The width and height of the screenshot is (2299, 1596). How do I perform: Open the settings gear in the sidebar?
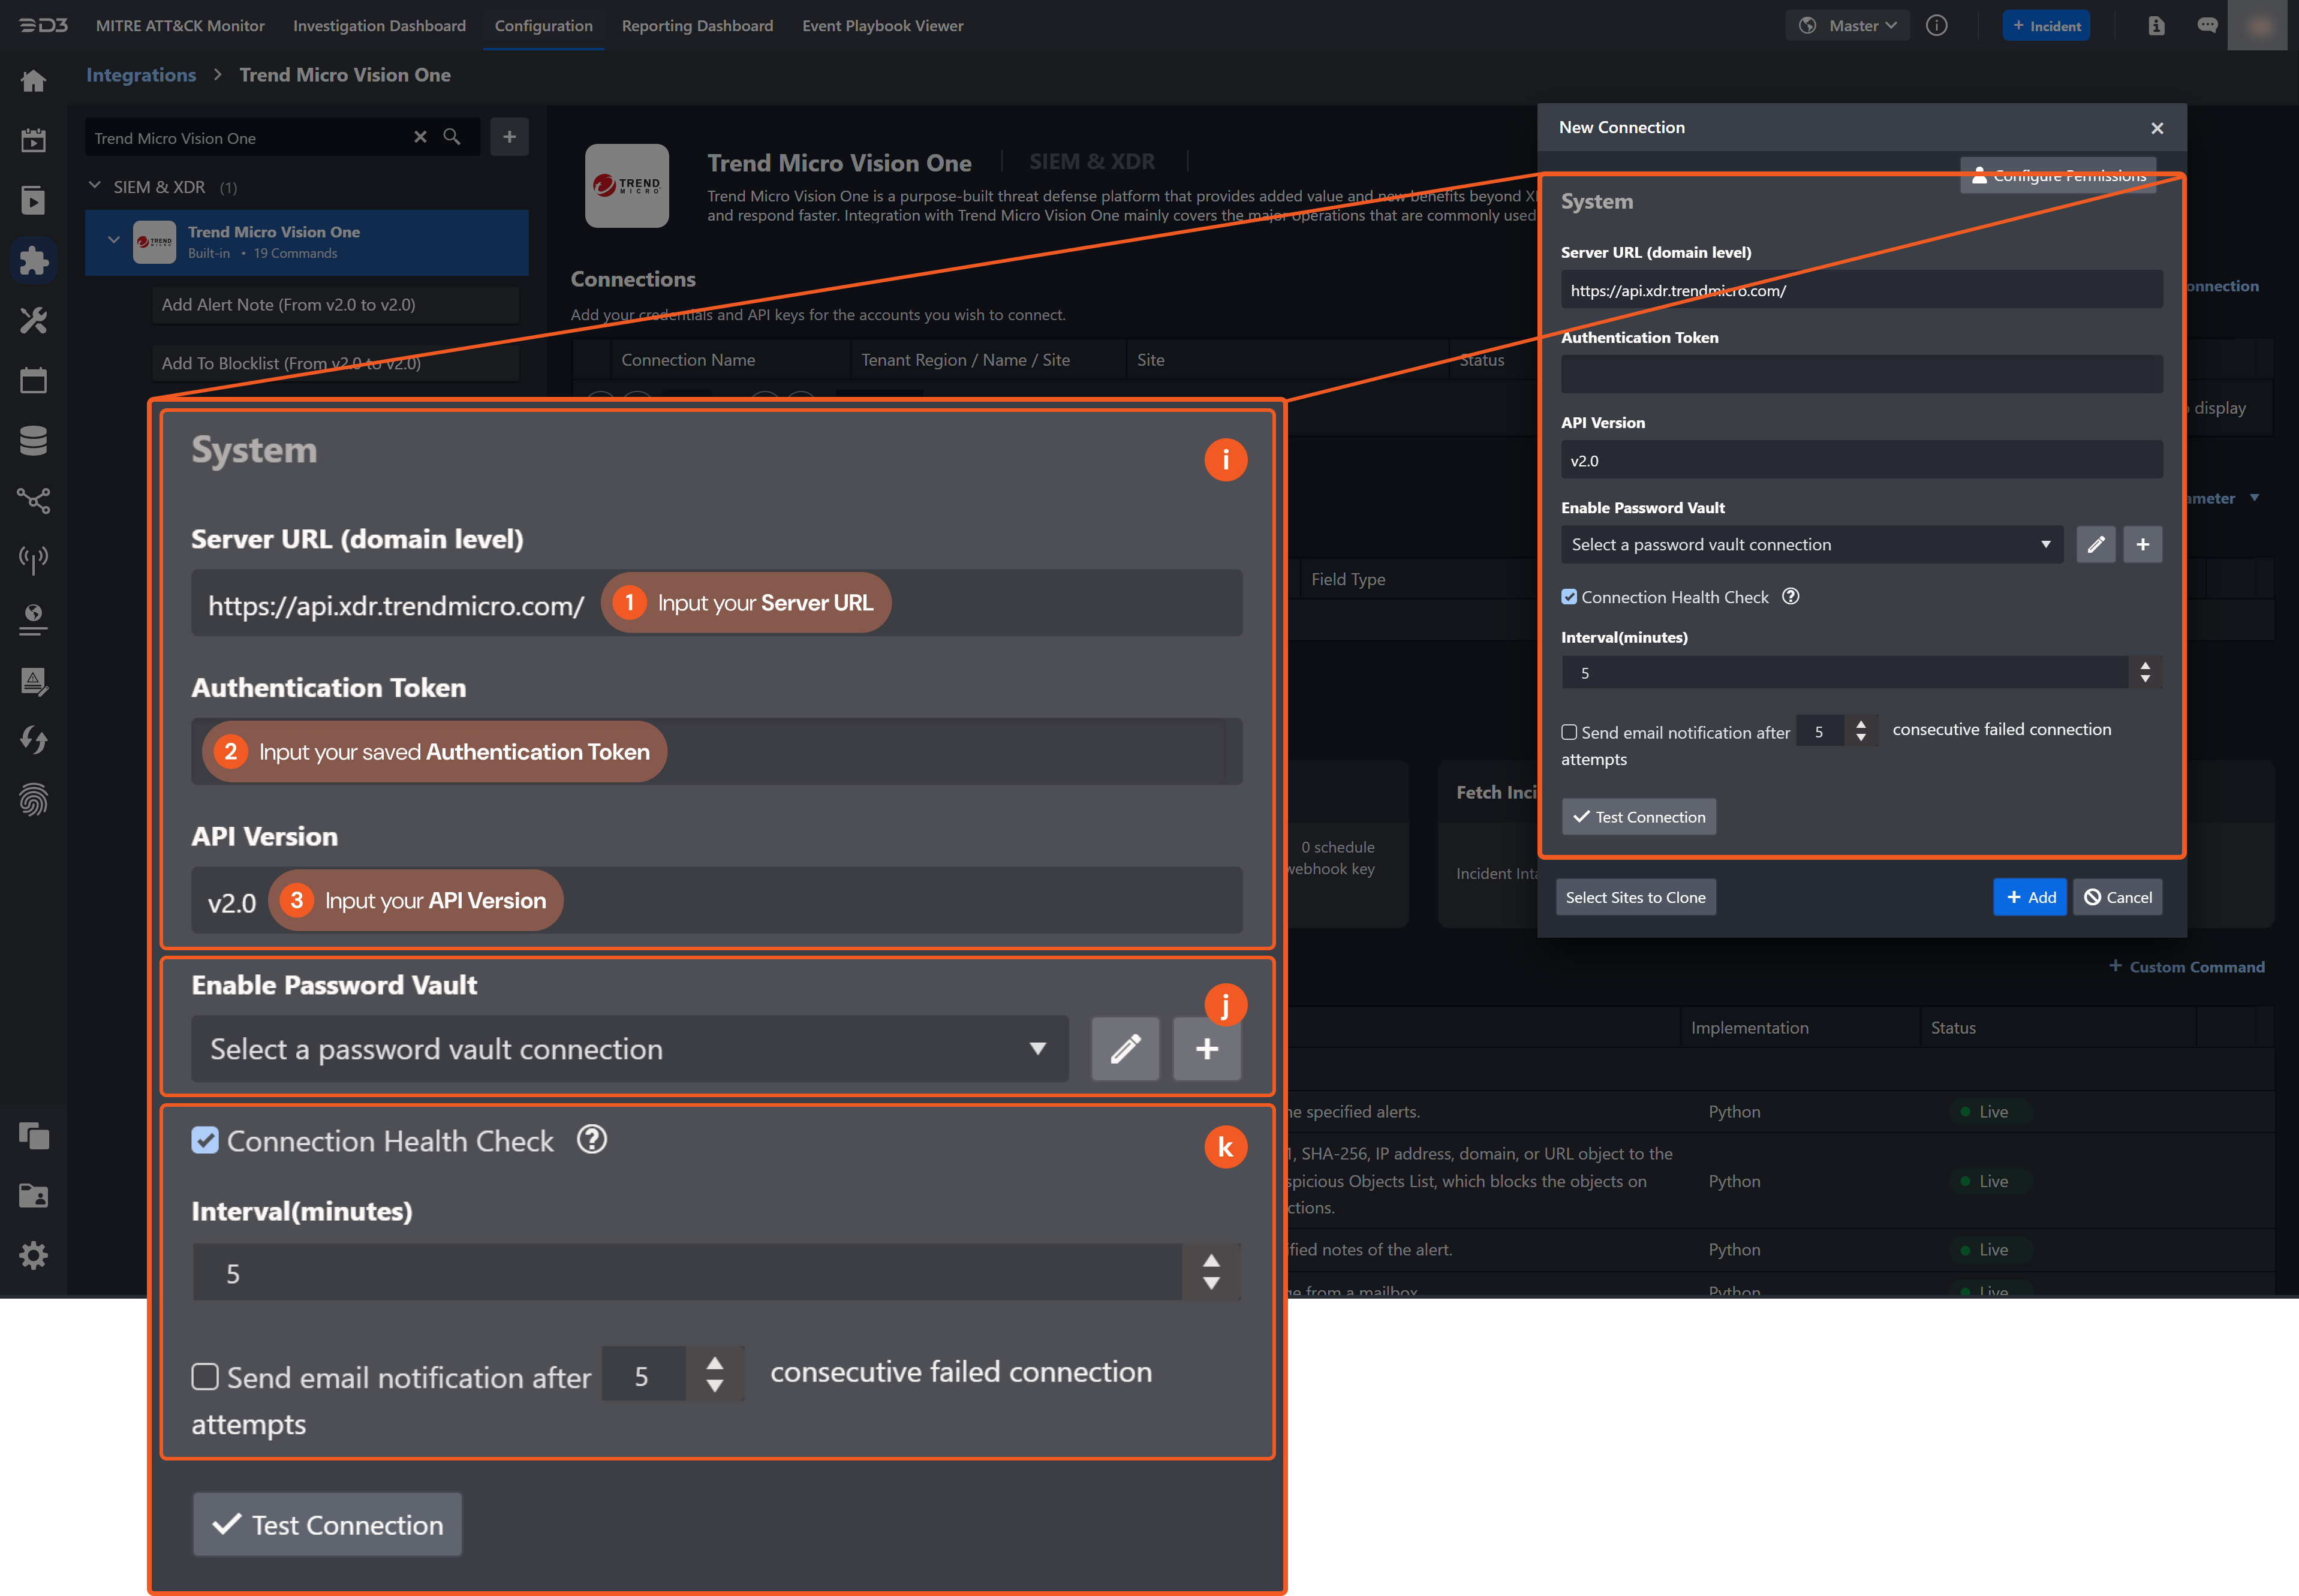[x=33, y=1255]
